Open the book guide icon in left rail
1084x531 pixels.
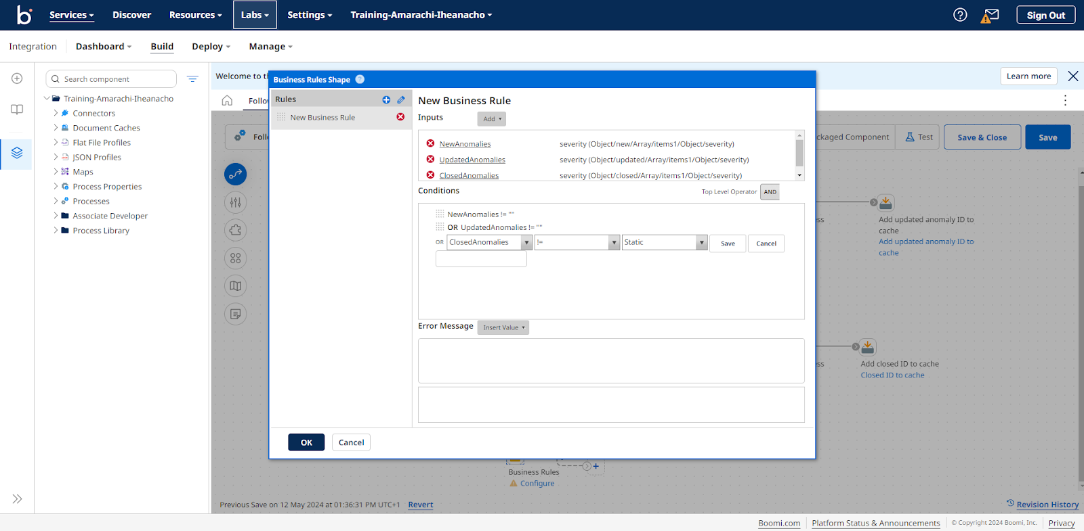point(17,110)
